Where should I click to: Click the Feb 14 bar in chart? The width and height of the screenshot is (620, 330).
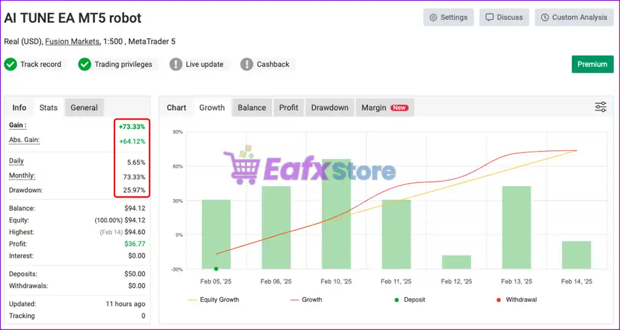577,255
